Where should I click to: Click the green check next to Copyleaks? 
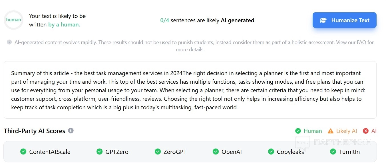[271, 152]
